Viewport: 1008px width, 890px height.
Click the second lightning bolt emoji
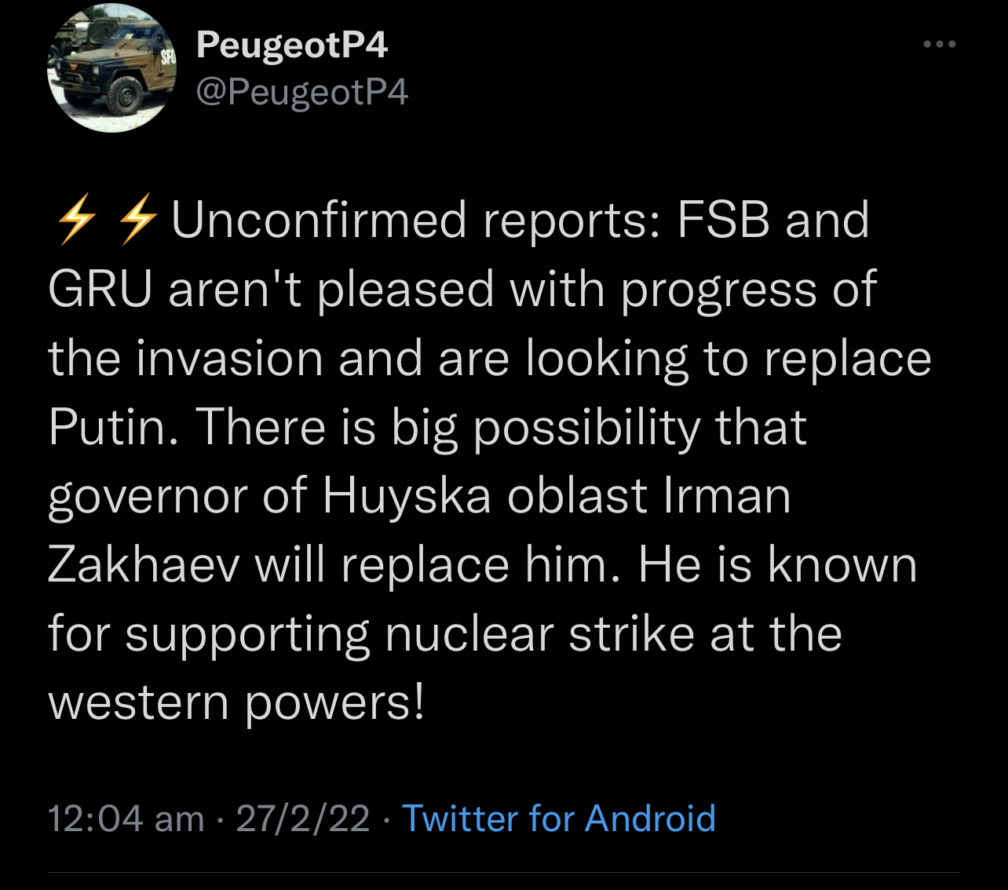click(x=137, y=219)
